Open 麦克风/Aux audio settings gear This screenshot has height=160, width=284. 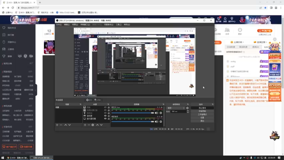point(161,113)
